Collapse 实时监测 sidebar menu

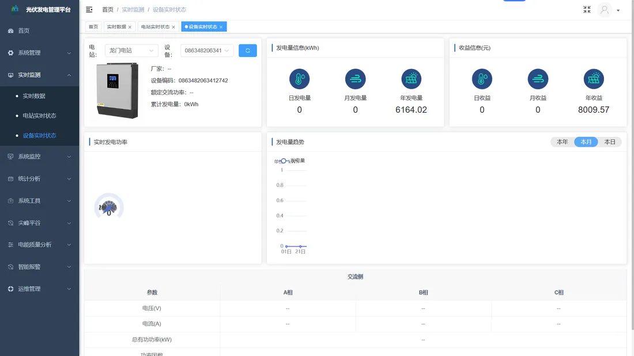40,75
